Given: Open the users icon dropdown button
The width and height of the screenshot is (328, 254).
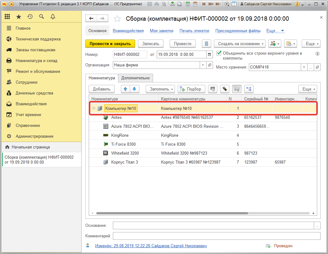Looking at the screenshot, I should pos(275,44).
